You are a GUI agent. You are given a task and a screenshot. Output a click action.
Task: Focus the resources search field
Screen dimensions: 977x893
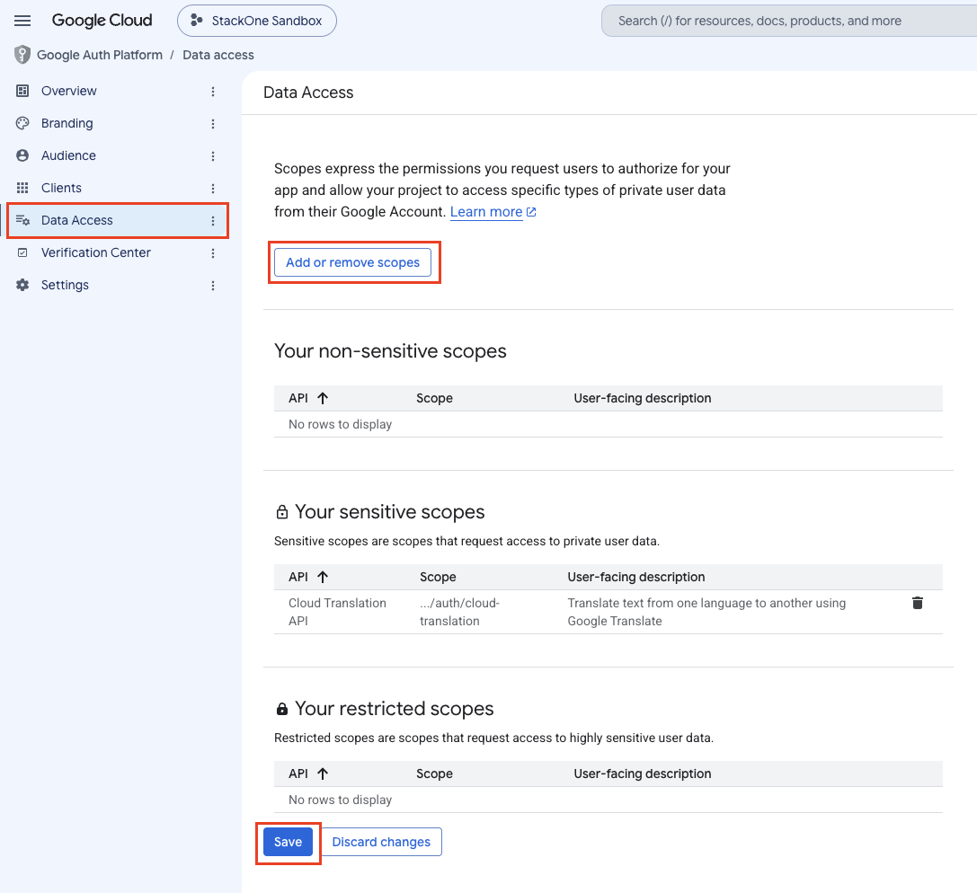789,21
